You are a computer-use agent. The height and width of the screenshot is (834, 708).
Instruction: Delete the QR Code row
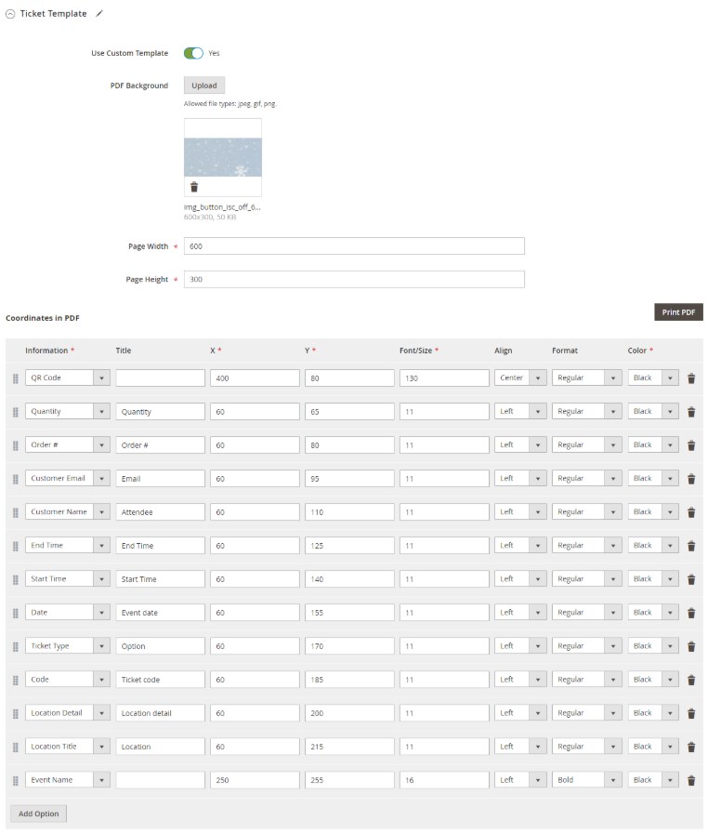[691, 378]
